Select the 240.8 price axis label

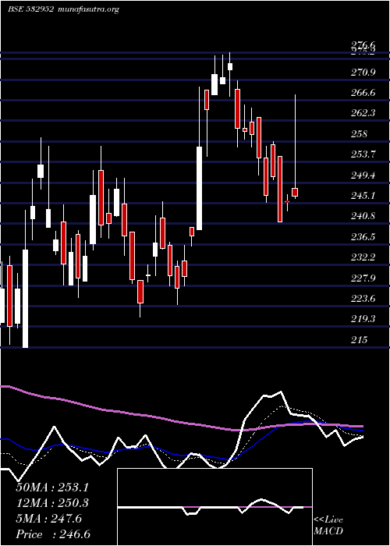(363, 216)
